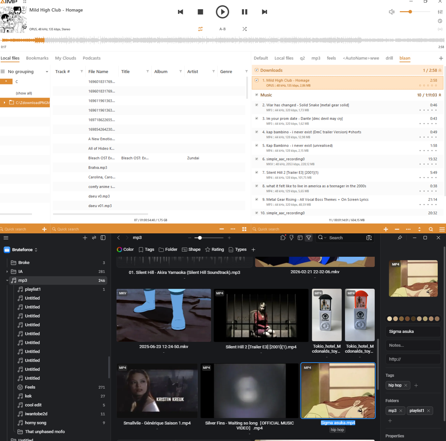Open the filter funnel icon in Eagle toolbar
Screen dimensions: 446x441
(308, 238)
